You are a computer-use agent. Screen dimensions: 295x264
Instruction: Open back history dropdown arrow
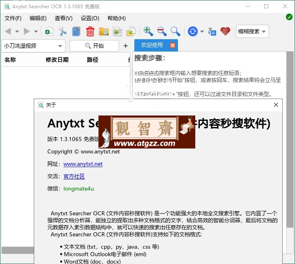17,31
